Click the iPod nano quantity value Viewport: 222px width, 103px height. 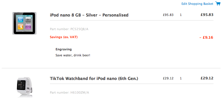click(181, 15)
